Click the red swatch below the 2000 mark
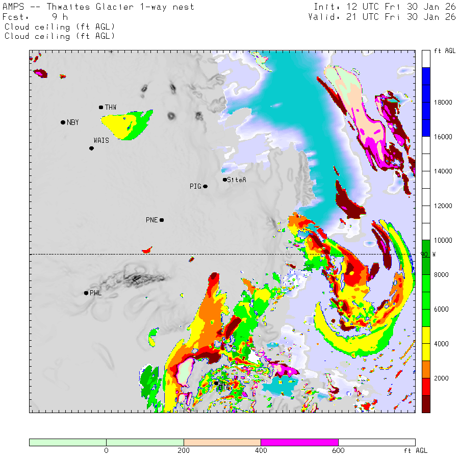This screenshot has height=459, width=459. coord(426,387)
